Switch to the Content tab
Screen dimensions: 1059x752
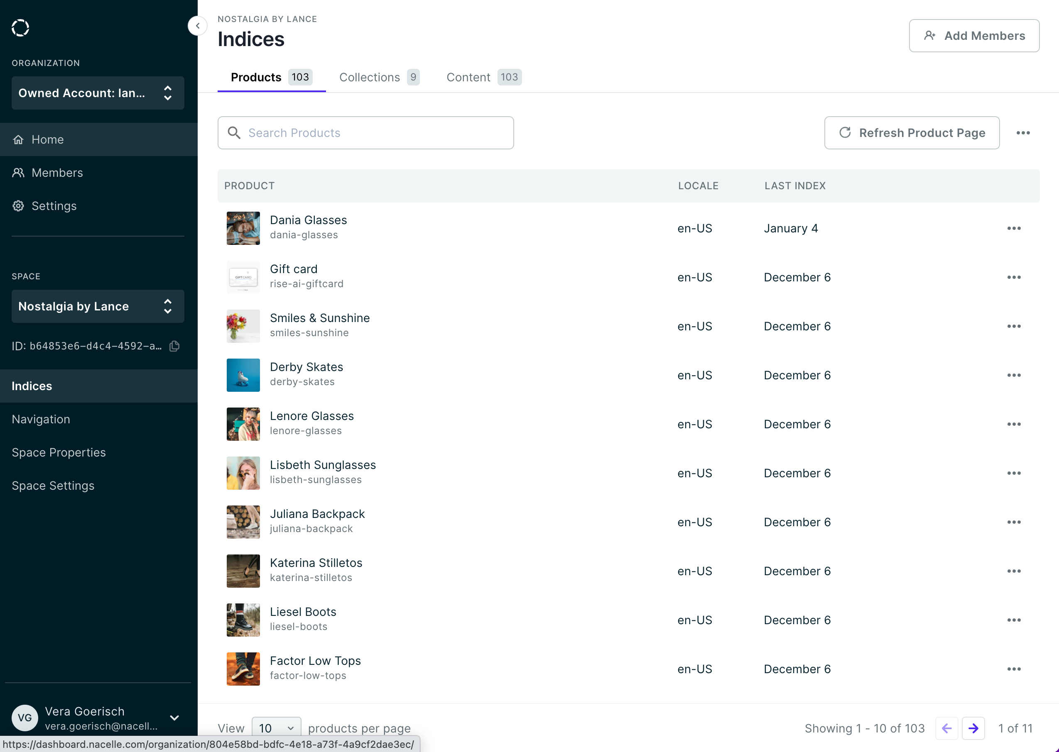coord(483,77)
